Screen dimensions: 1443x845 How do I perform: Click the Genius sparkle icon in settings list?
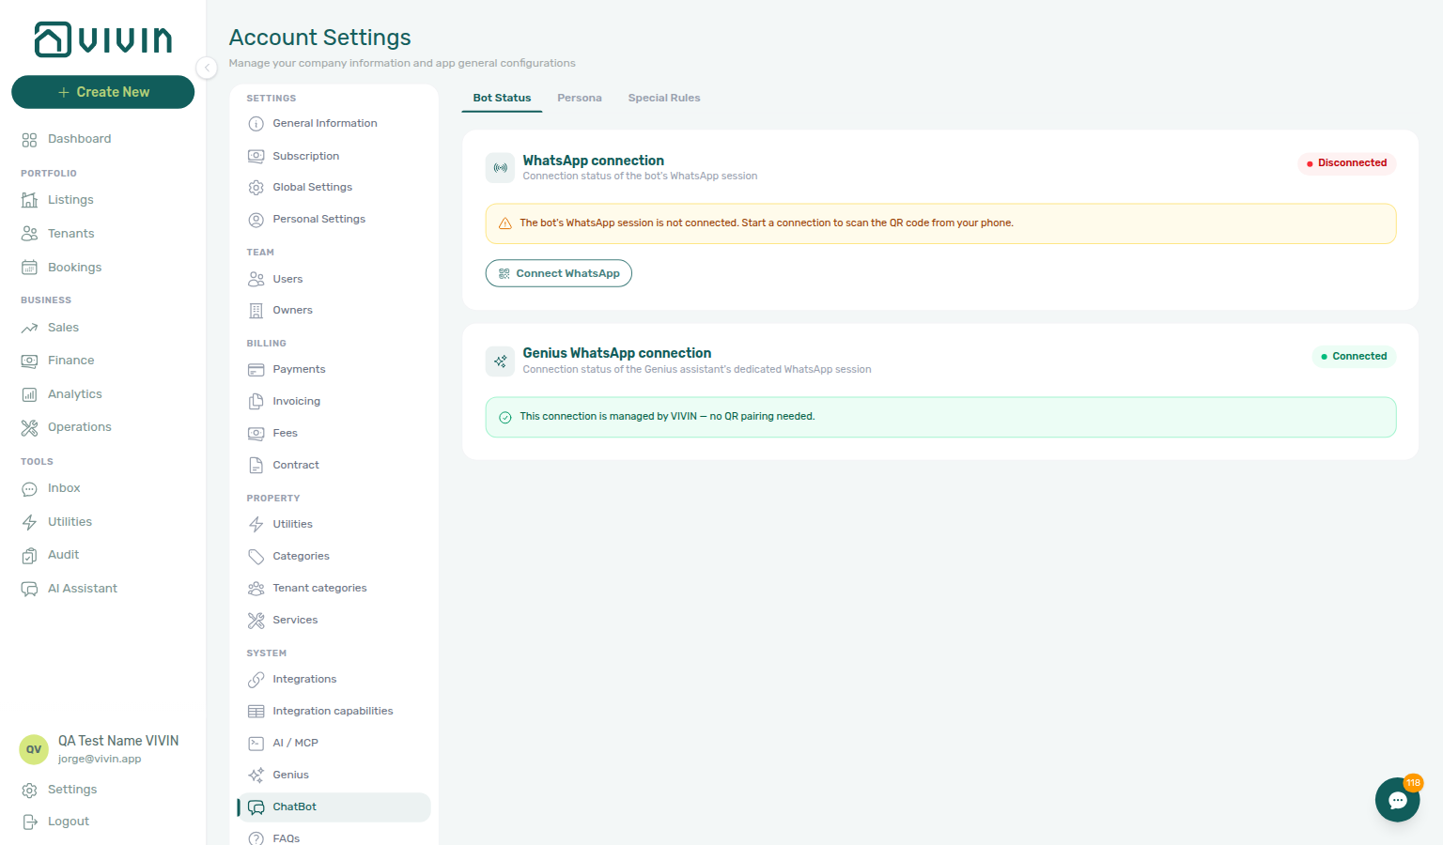coord(256,776)
